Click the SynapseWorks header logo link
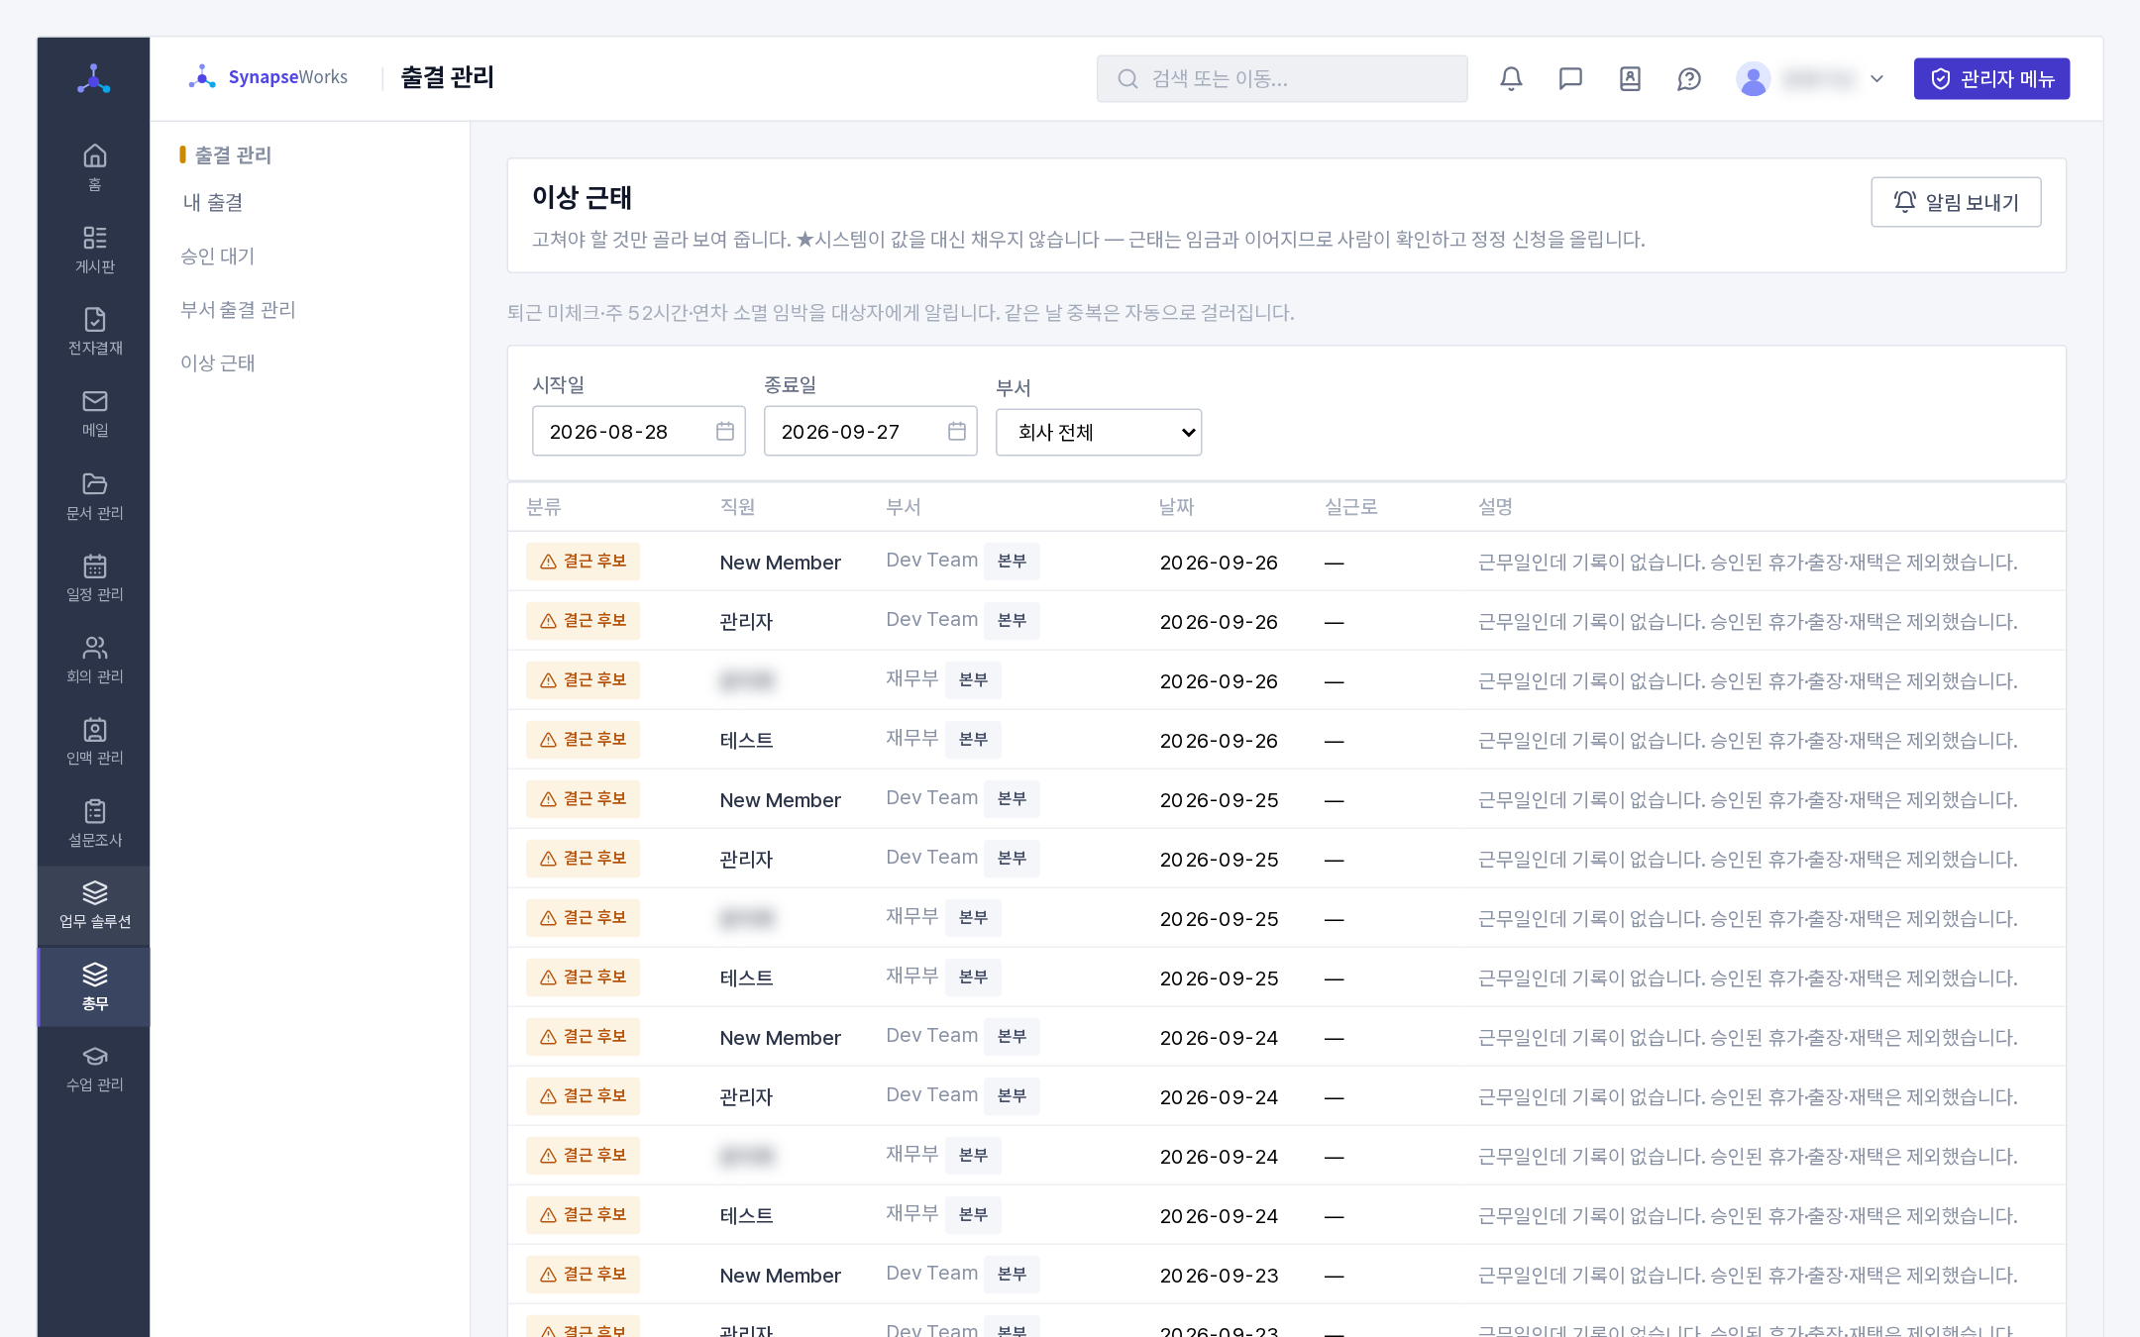This screenshot has width=2140, height=1337. click(x=268, y=77)
